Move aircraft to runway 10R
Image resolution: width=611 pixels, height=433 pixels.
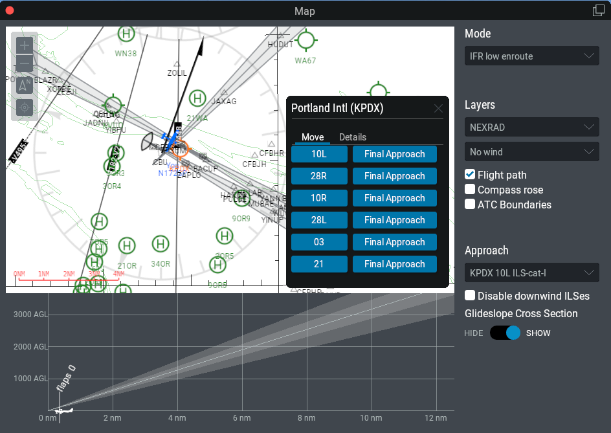tap(319, 198)
